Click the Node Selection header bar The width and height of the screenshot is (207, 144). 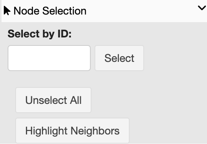(x=104, y=11)
